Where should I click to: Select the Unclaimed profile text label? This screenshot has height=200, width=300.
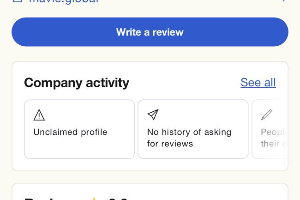pos(70,132)
